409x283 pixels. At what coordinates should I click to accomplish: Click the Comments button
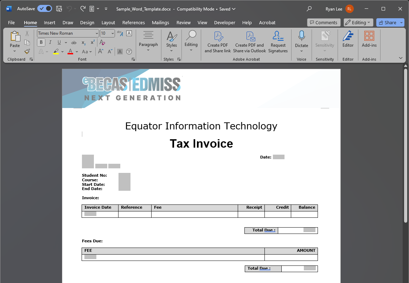click(x=323, y=22)
